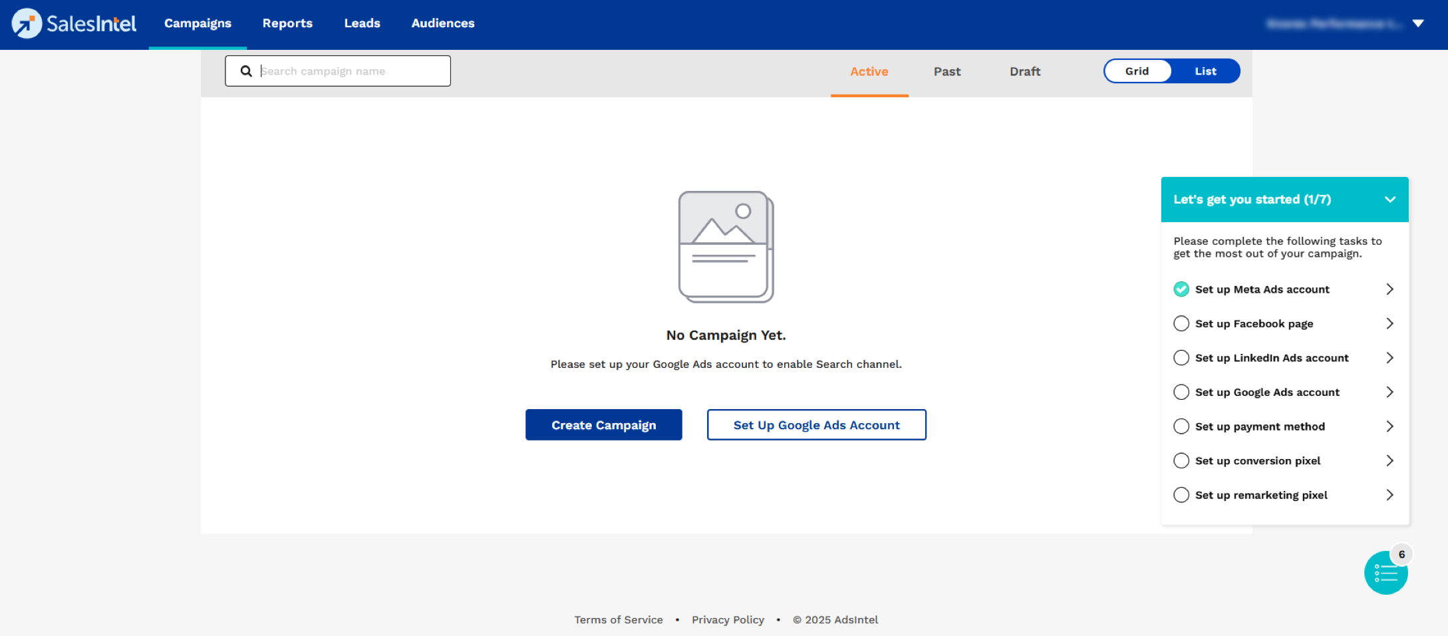Collapse the Let's get you started panel

tap(1389, 200)
